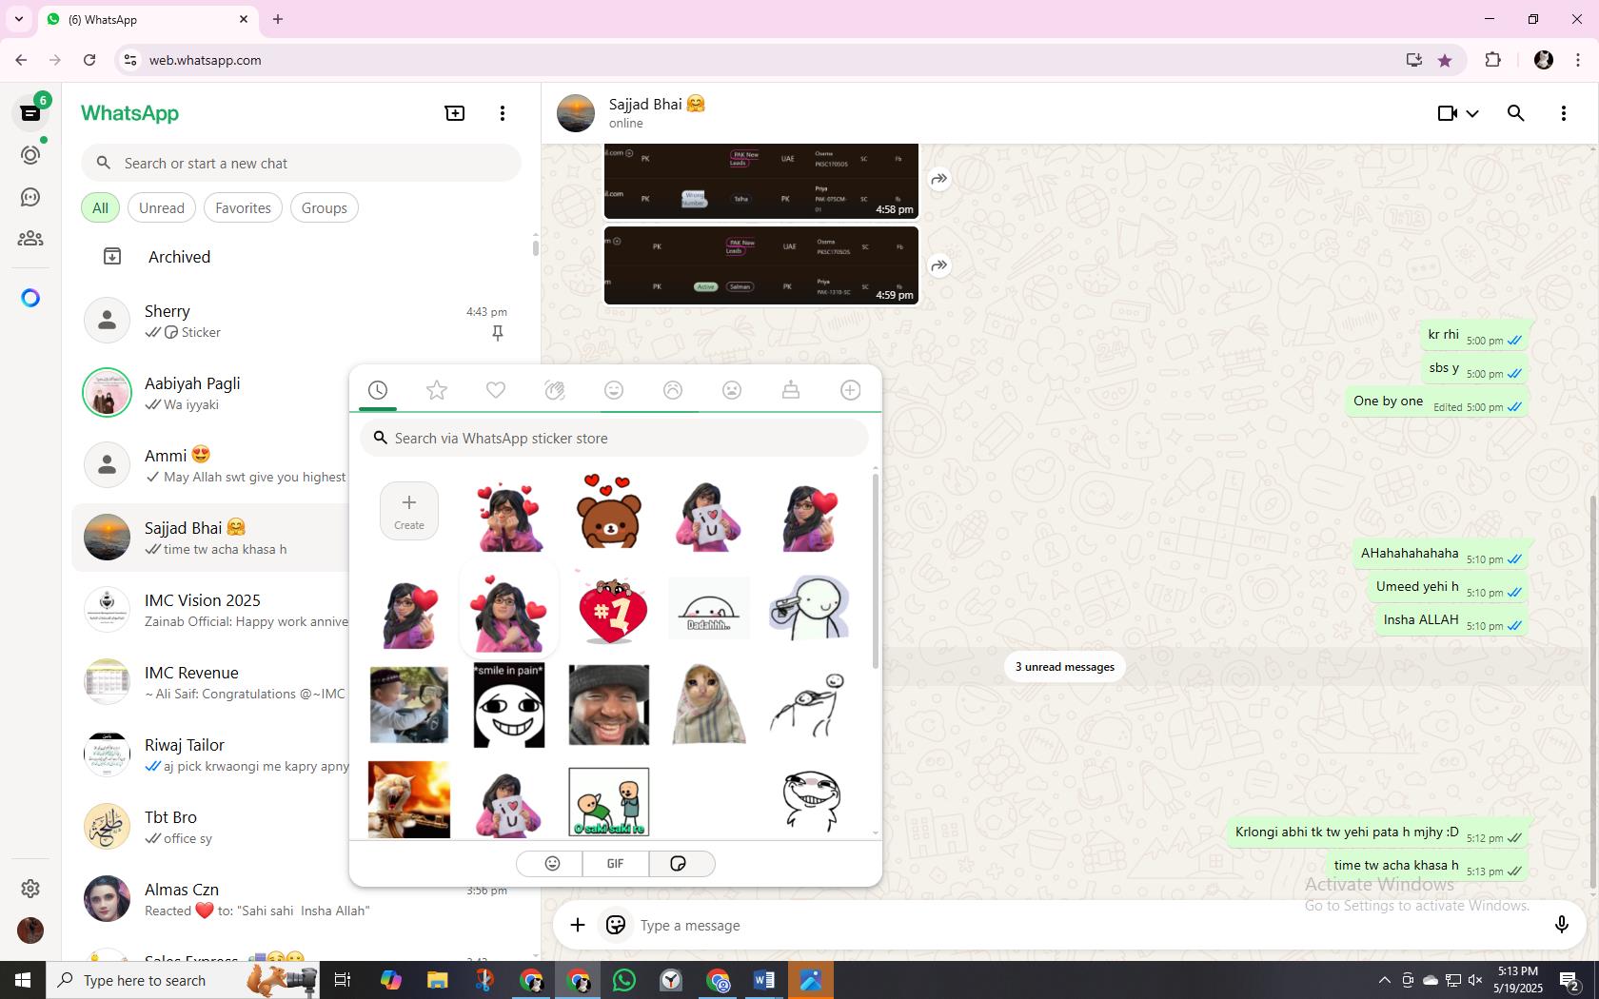Switch to GIF panel tab
This screenshot has width=1599, height=999.
616,863
